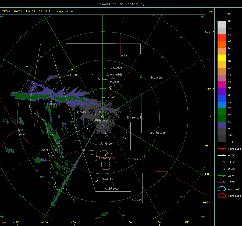Click the ThreeHills city label
This screenshot has height=226, width=242.
[x=135, y=117]
